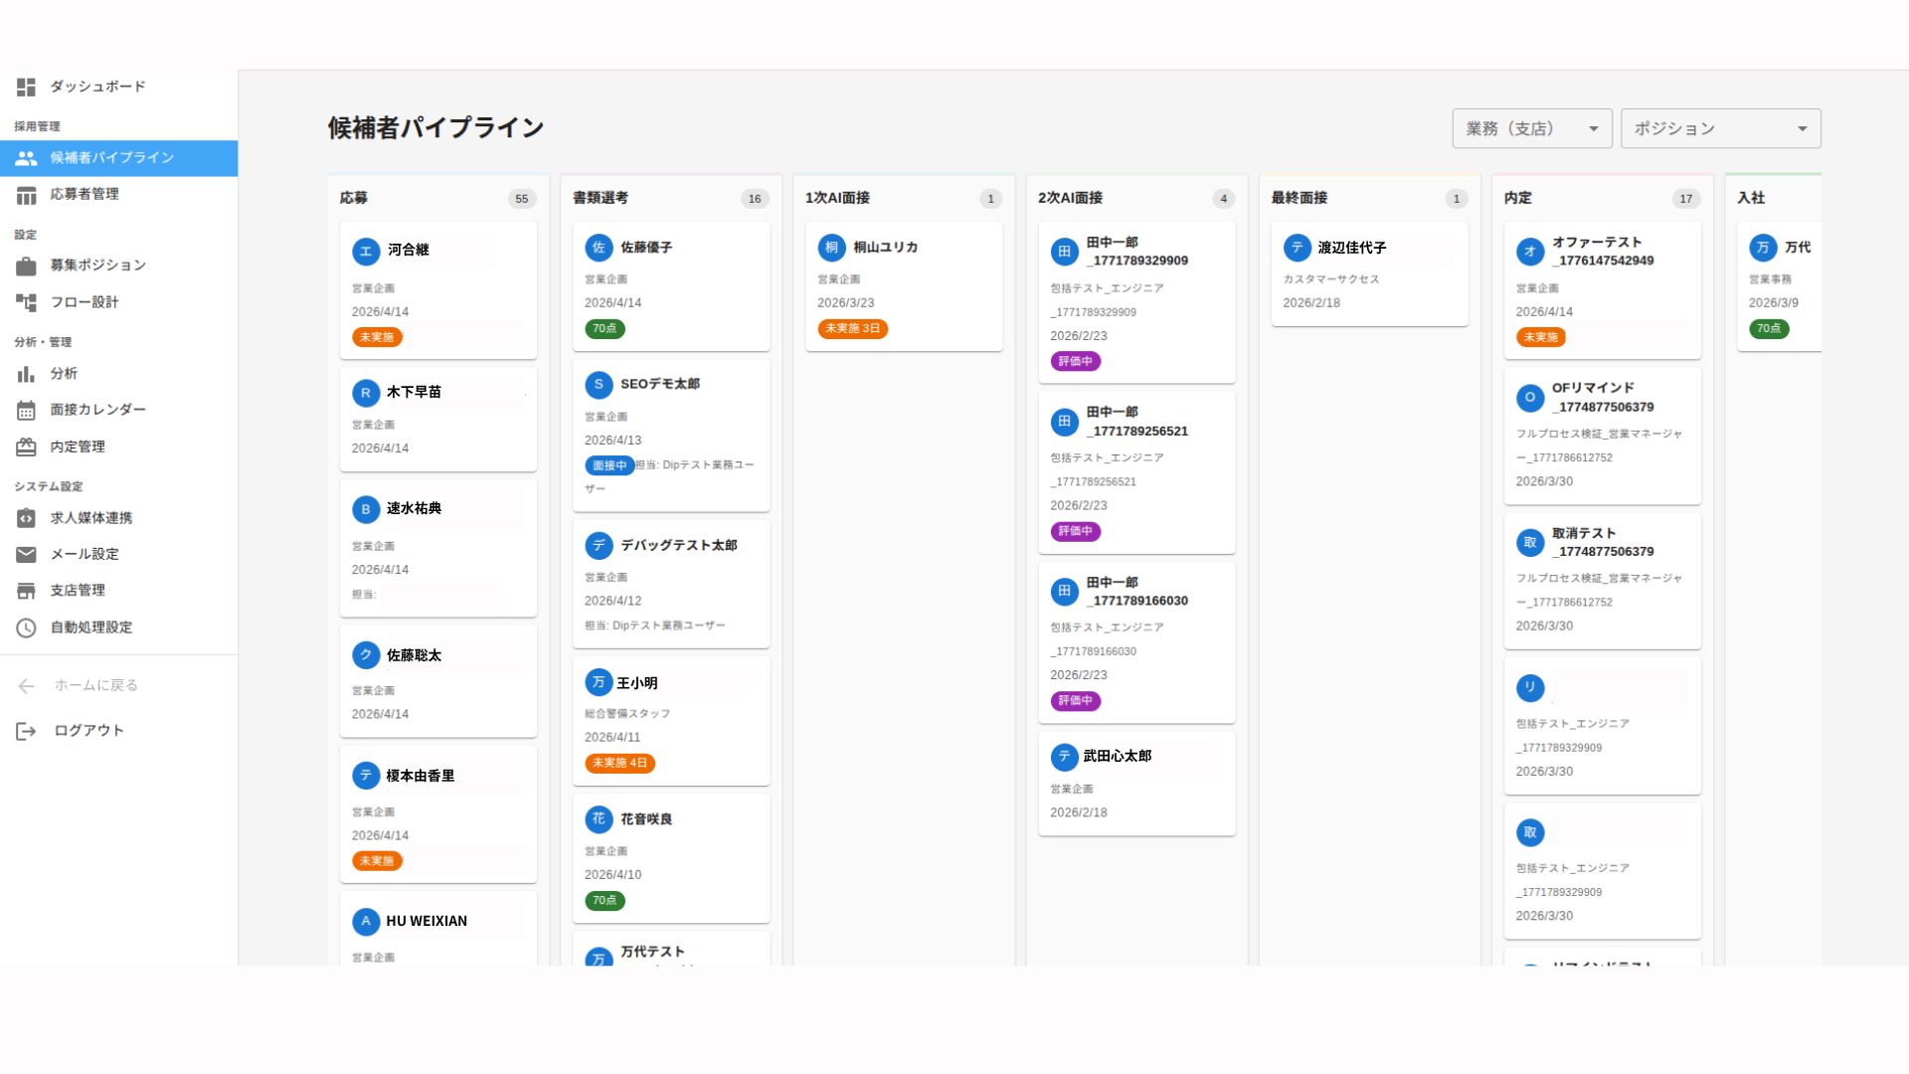
Task: Click the avatar of OFリマインド card
Action: 1530,398
